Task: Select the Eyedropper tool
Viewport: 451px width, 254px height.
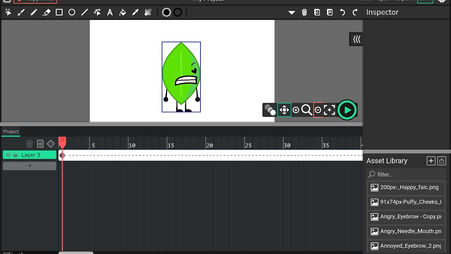Action: click(135, 13)
